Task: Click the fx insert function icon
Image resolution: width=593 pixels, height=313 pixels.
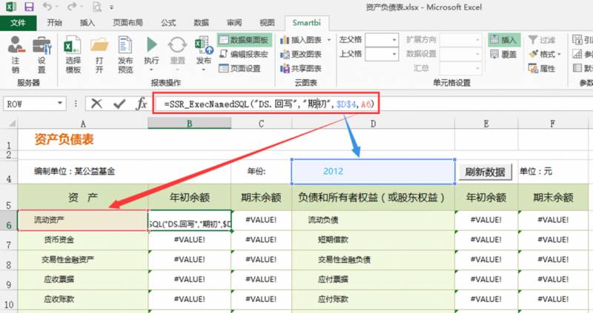Action: [x=142, y=104]
